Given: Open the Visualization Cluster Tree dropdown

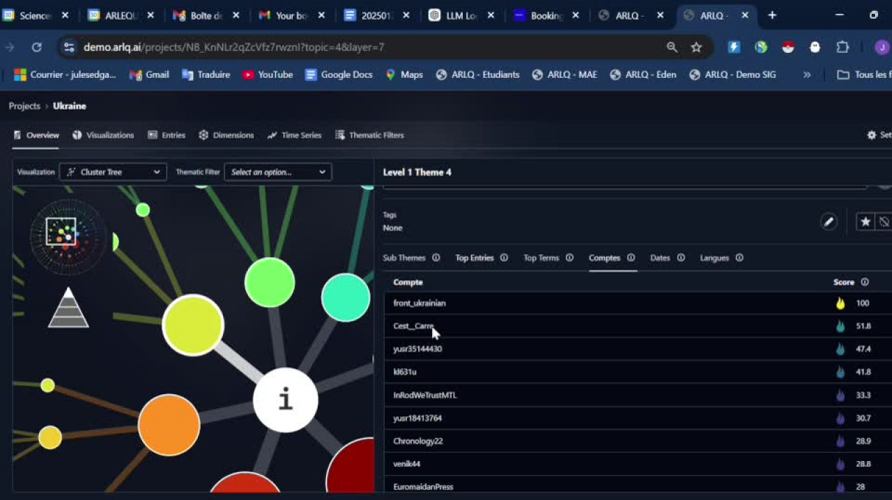Looking at the screenshot, I should (113, 172).
